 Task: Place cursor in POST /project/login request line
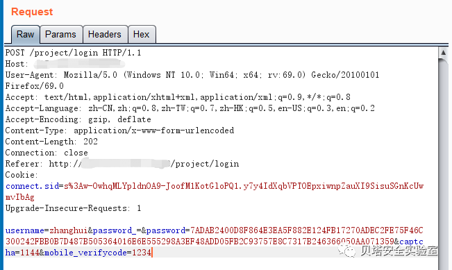(x=73, y=53)
